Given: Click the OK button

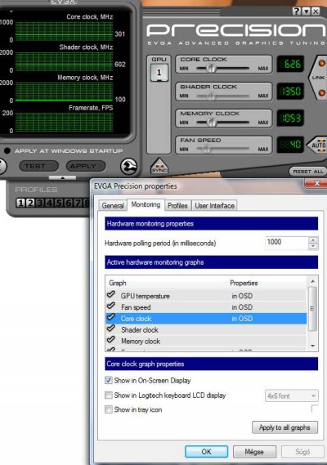Looking at the screenshot, I should (207, 451).
